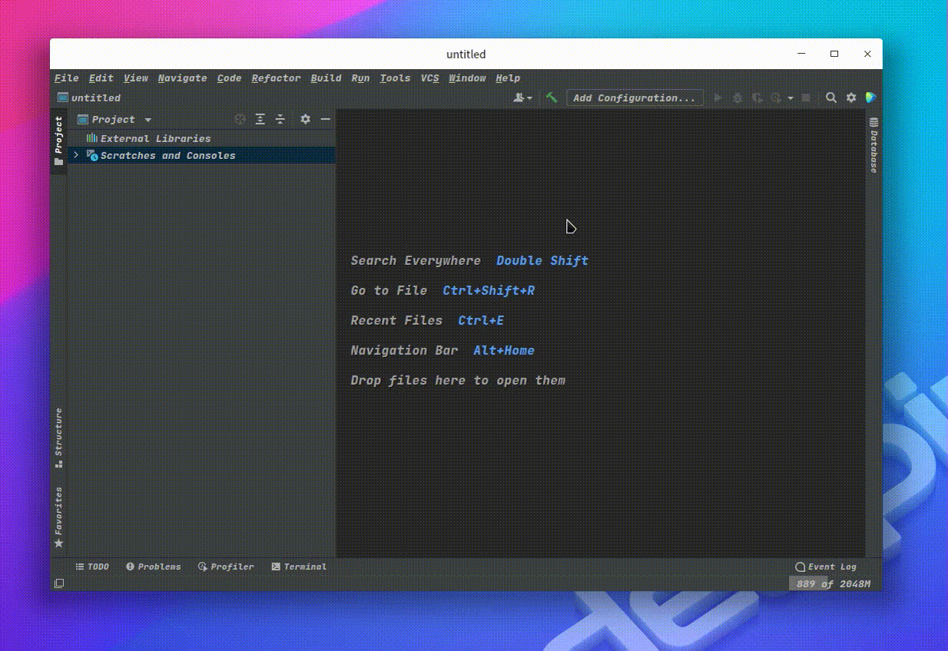Collapse all items in Project panel

(280, 119)
